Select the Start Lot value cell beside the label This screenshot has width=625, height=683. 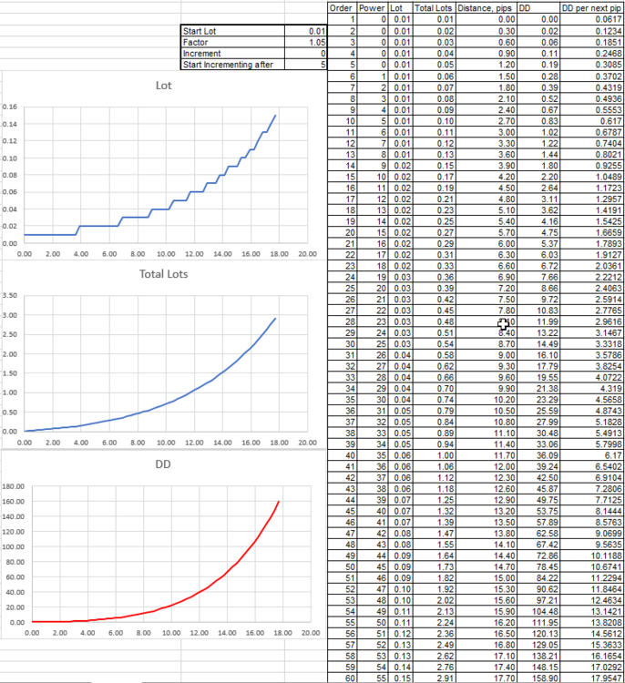(x=305, y=31)
